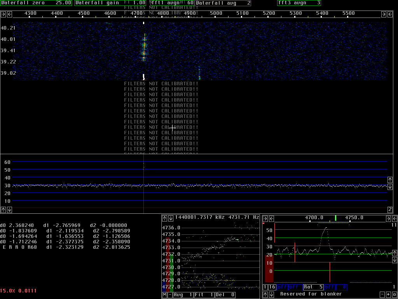This screenshot has height=299, width=398.
Task: Click the plus button at hi-res graph bottom-right
Action: tap(388, 295)
